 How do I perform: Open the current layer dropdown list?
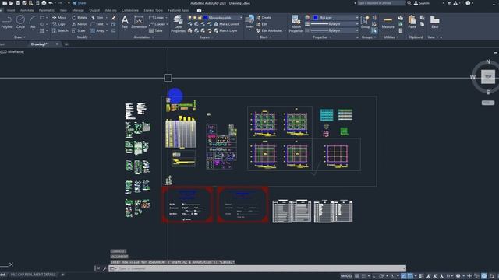(241, 18)
